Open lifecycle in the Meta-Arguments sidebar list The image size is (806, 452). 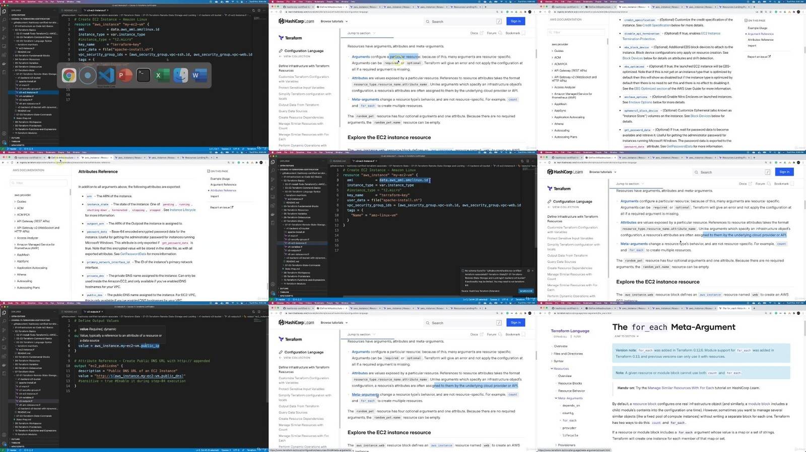570,435
